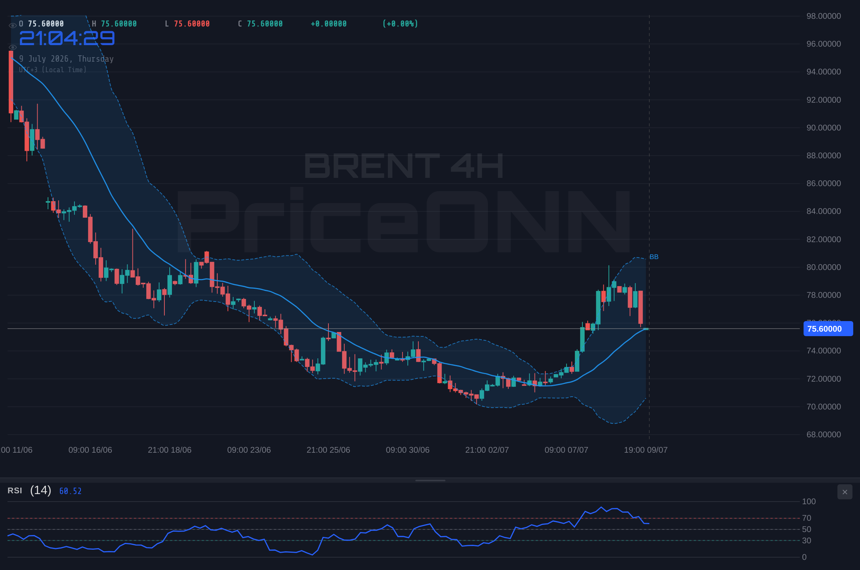Screen dimensions: 860x570
Task: Click the 21:00 25/06 time label
Action: pyautogui.click(x=328, y=450)
